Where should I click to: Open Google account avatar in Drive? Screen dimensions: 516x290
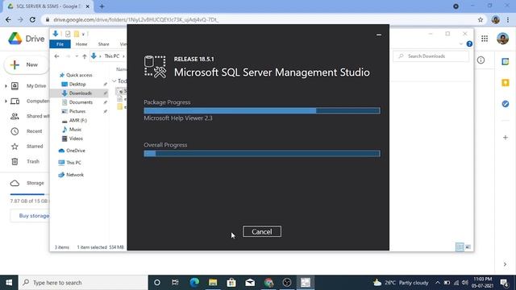click(502, 39)
